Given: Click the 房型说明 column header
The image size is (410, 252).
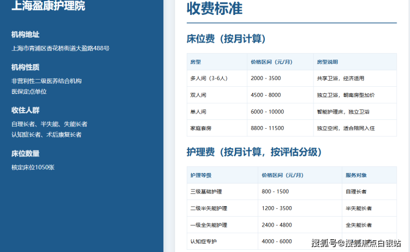Looking at the screenshot, I should pos(327,62).
